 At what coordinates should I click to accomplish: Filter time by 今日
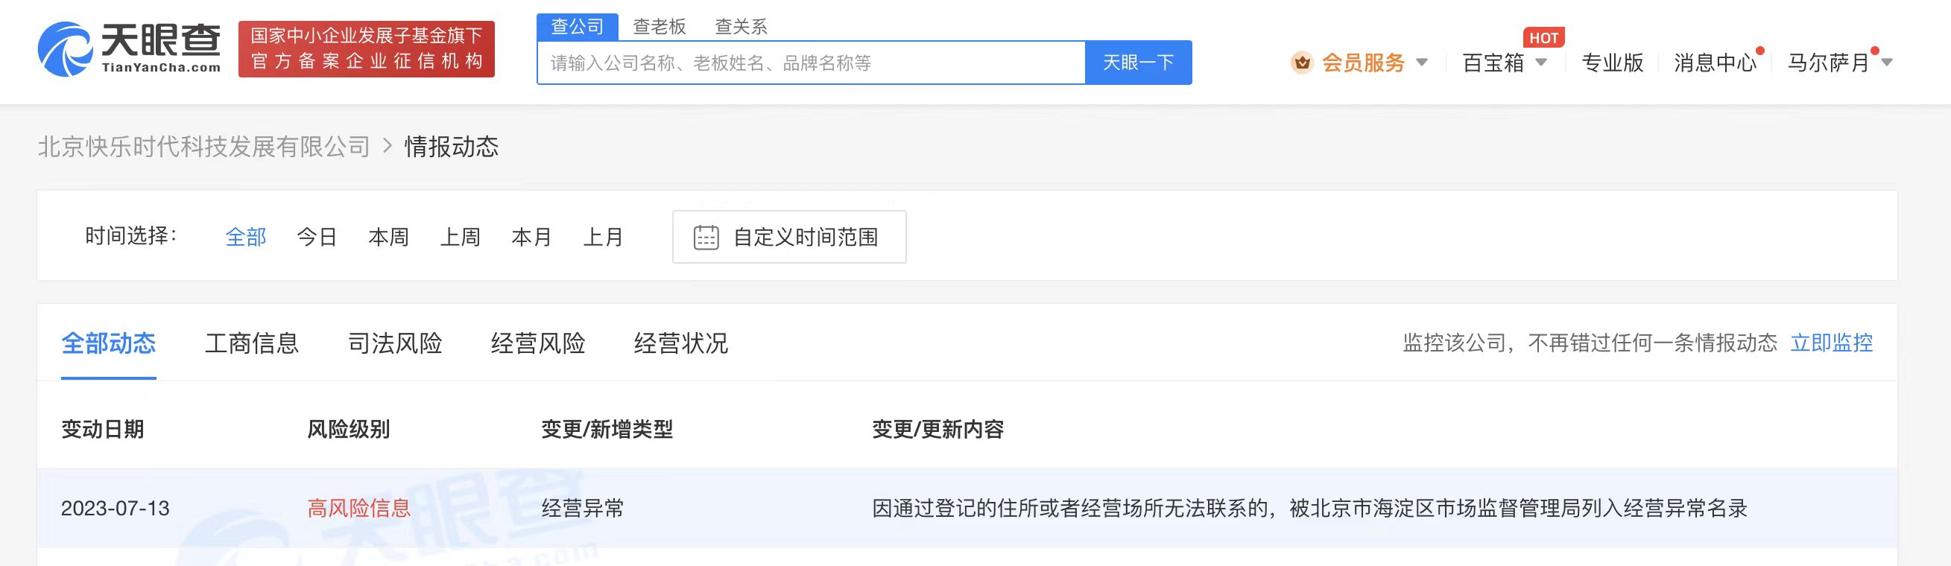coord(317,238)
